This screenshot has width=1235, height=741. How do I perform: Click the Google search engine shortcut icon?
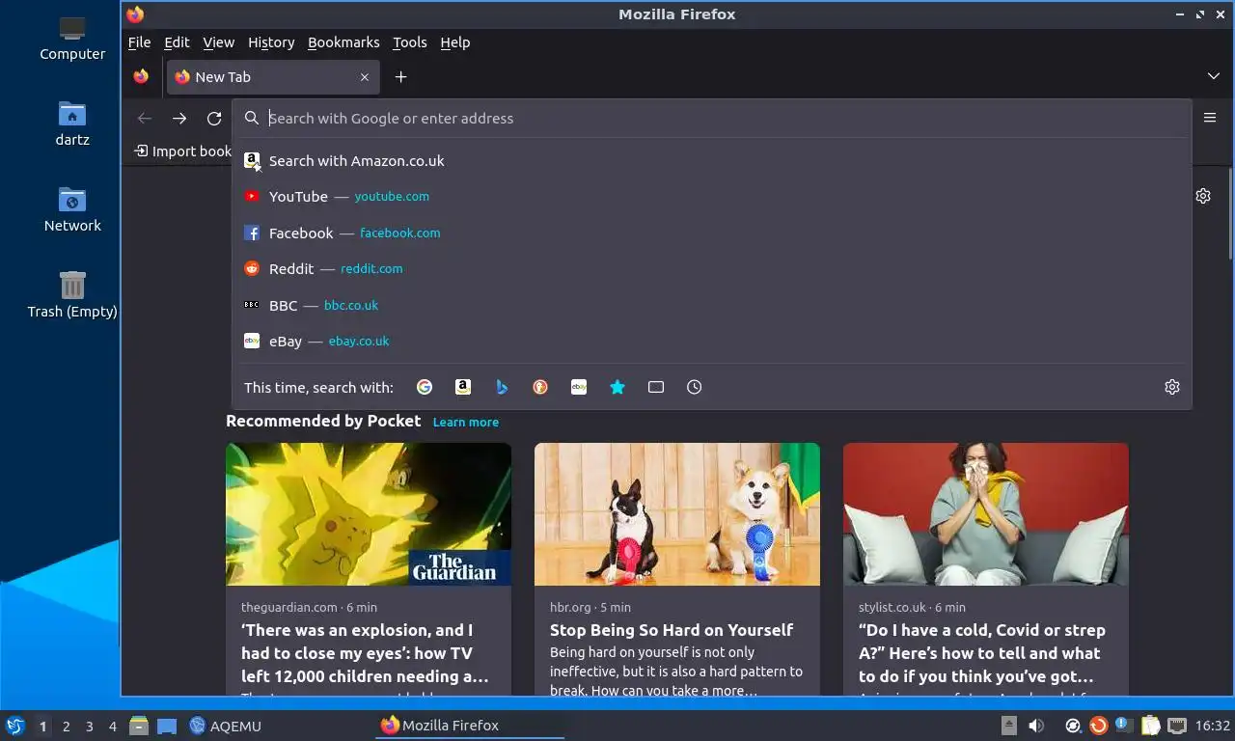(x=425, y=387)
